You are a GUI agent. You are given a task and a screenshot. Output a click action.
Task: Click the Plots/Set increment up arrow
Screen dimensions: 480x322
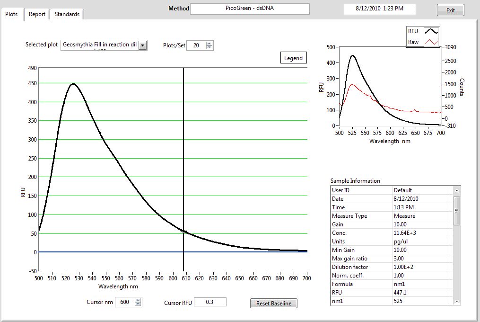[209, 43]
